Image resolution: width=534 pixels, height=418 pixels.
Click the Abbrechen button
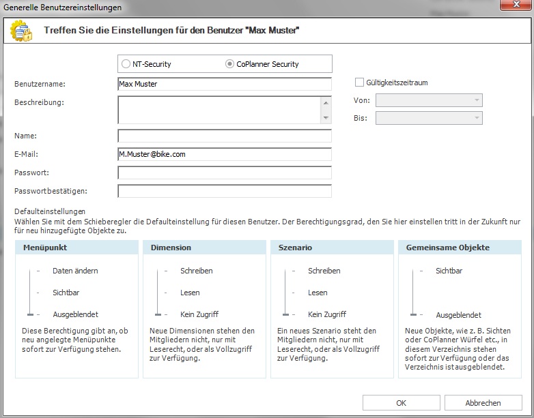pyautogui.click(x=483, y=403)
